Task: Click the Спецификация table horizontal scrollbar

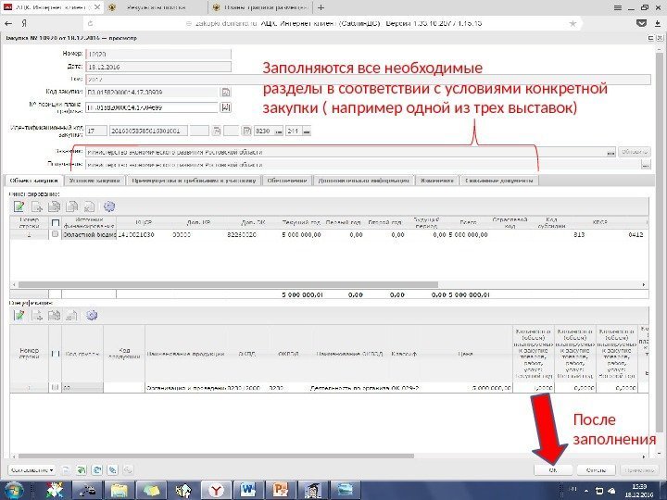Action: [x=216, y=456]
